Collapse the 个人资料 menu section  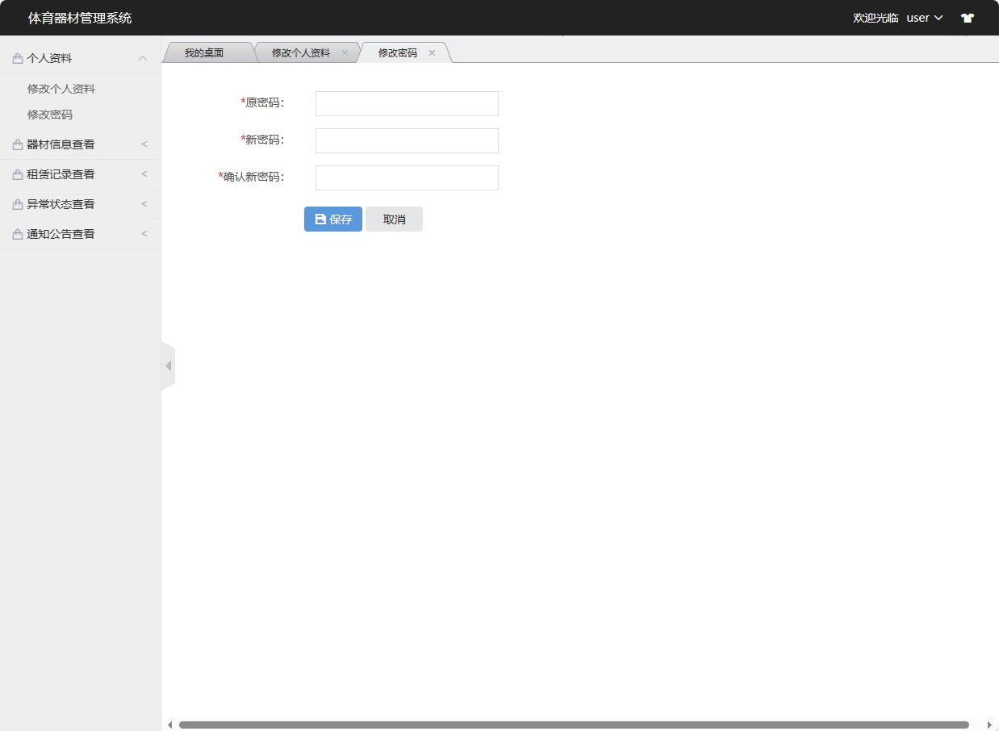coord(143,57)
